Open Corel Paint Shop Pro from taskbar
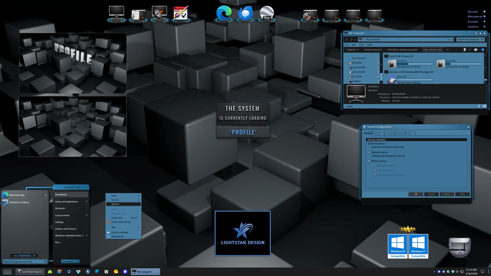Viewport: 491px width, 276px height. click(x=30, y=272)
